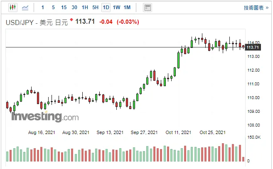Click the USD/JPY - 美元 日元 title
The image size is (273, 169).
pos(37,22)
